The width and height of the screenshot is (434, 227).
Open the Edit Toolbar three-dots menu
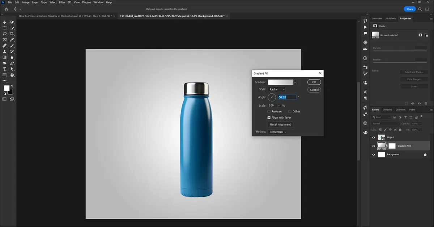pos(5,80)
